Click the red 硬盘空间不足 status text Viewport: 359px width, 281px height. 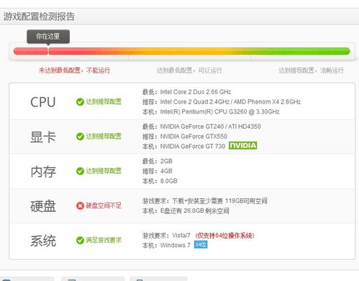pos(104,206)
